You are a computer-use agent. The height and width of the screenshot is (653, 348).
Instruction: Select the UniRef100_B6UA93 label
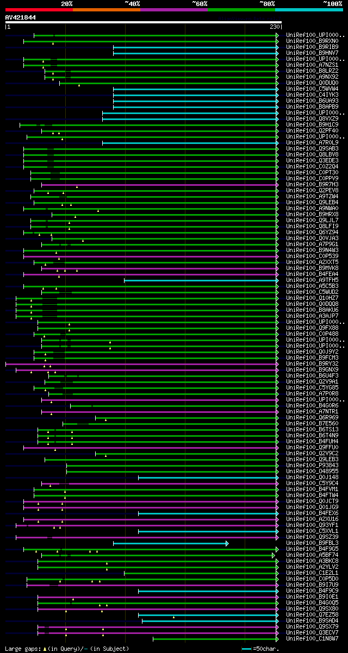(x=313, y=101)
